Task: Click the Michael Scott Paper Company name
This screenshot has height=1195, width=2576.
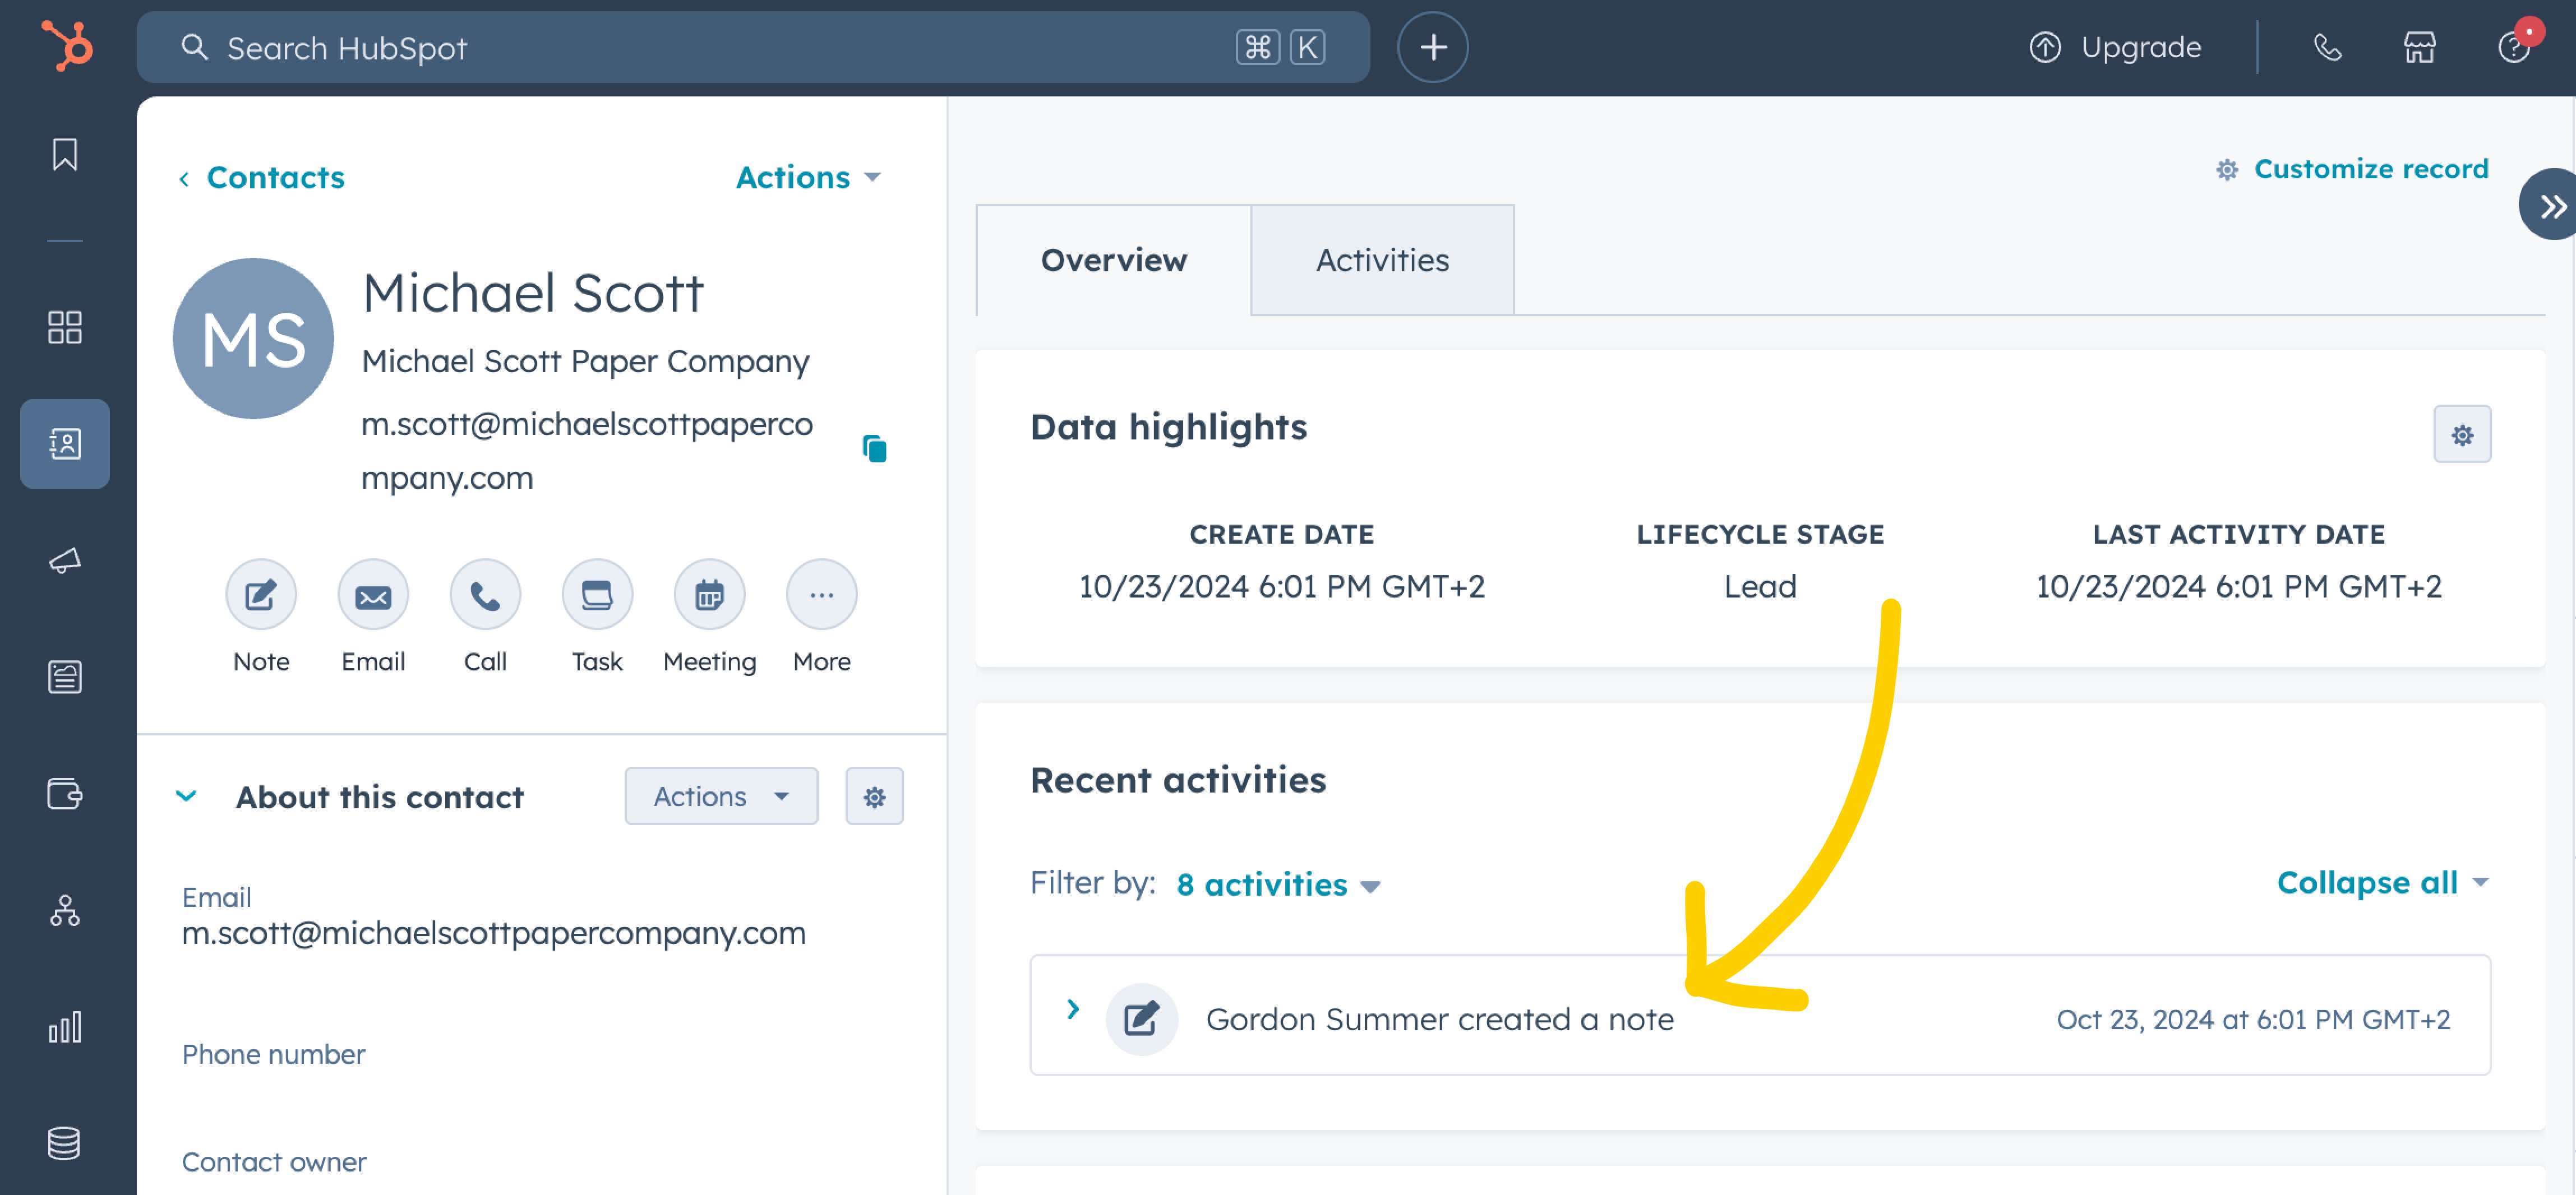Action: pyautogui.click(x=585, y=361)
